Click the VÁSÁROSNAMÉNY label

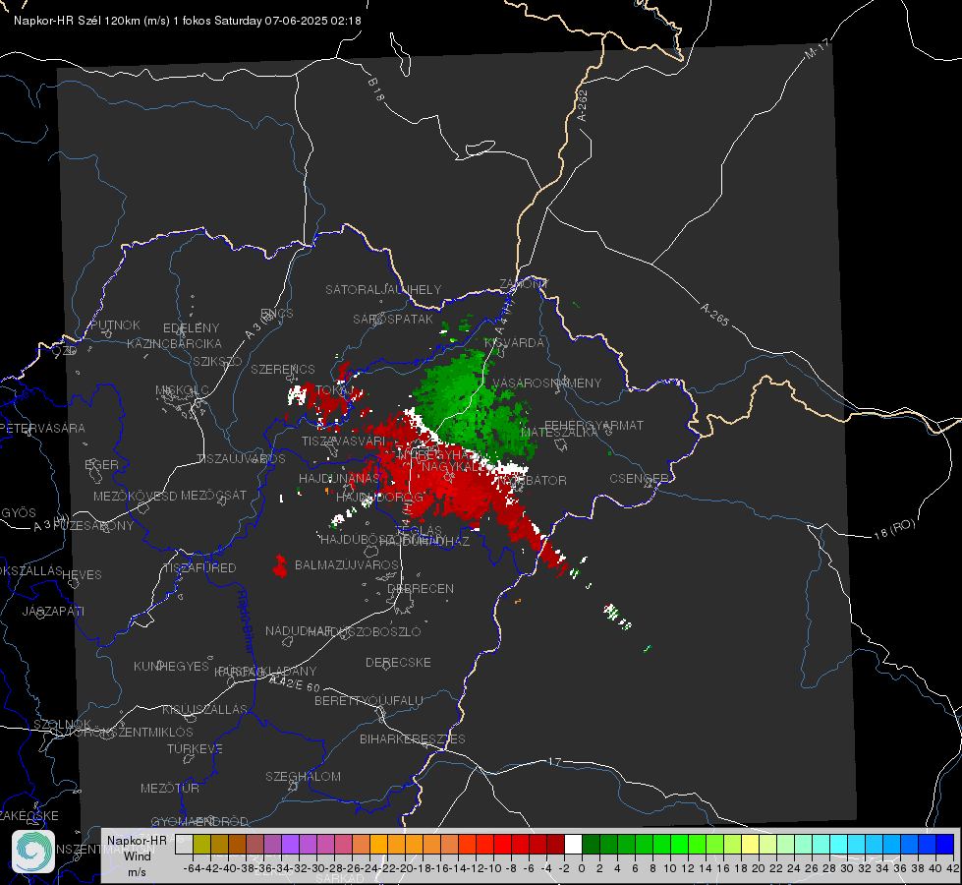[547, 383]
